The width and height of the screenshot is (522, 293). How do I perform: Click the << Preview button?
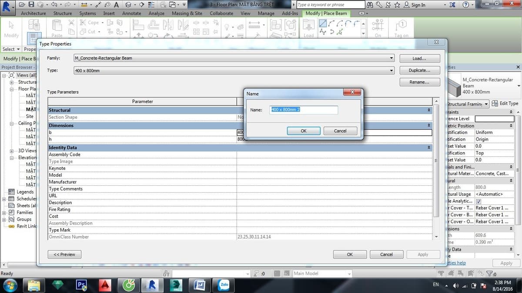coord(64,254)
